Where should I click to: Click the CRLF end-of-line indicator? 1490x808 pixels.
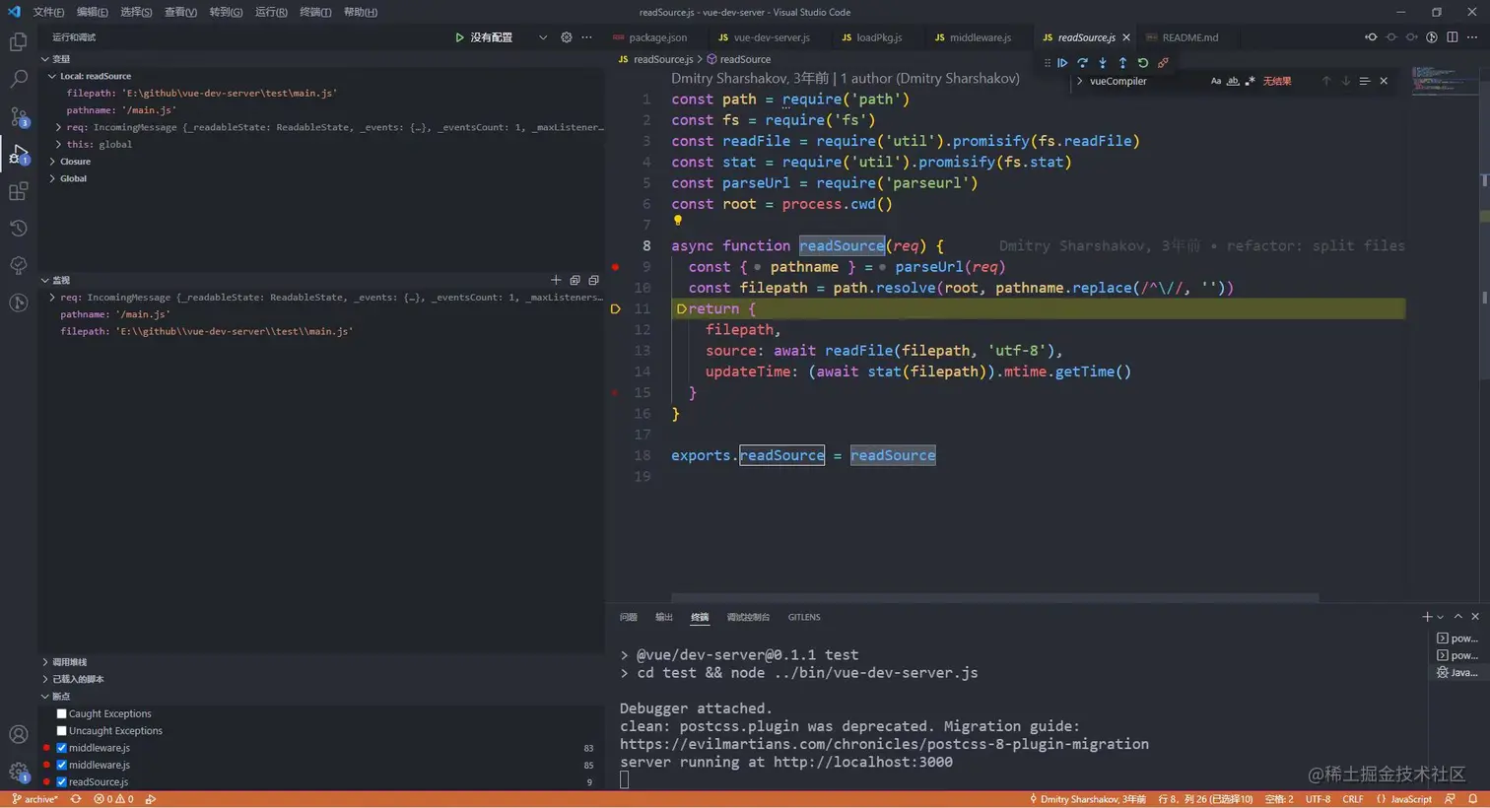[1353, 799]
